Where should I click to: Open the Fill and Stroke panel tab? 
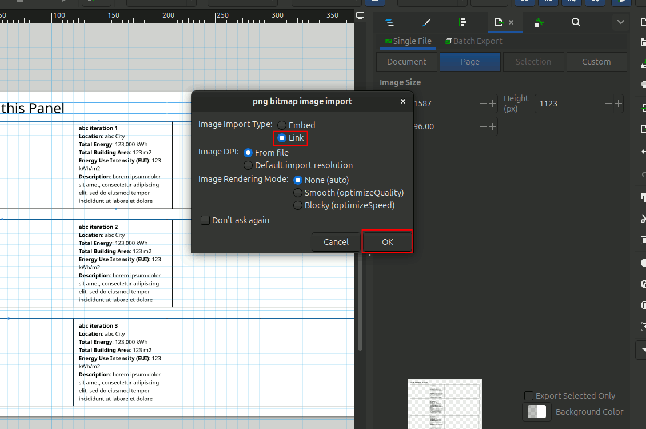tap(425, 22)
